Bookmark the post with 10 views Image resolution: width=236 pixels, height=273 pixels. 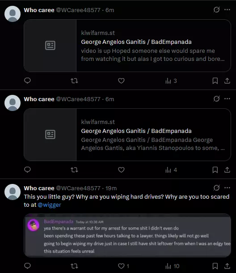(215, 266)
